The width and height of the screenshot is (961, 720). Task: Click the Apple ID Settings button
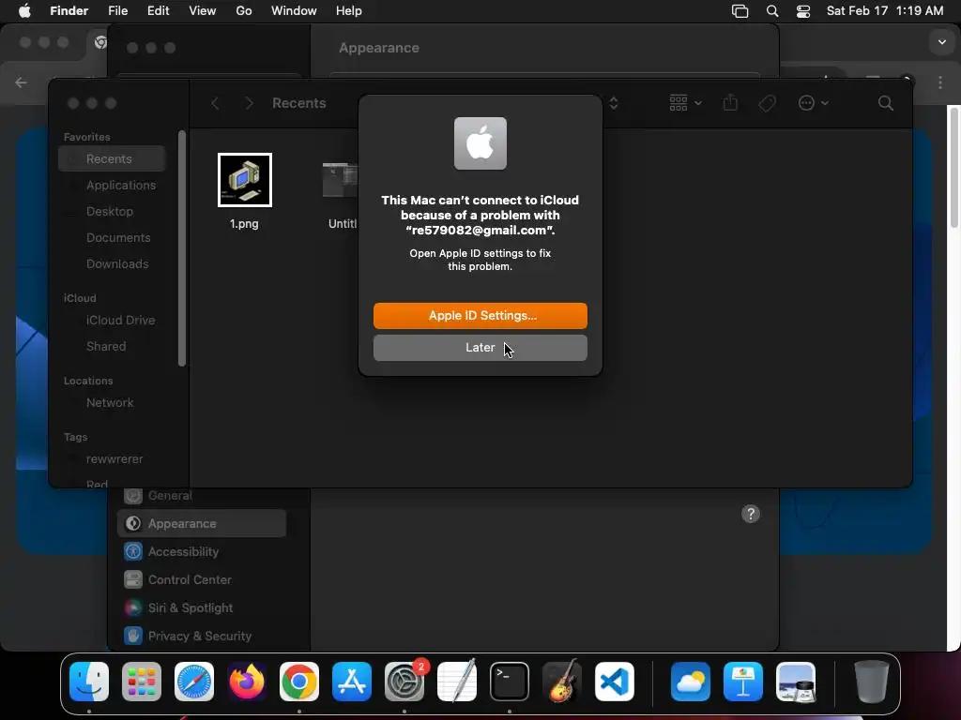pyautogui.click(x=480, y=316)
